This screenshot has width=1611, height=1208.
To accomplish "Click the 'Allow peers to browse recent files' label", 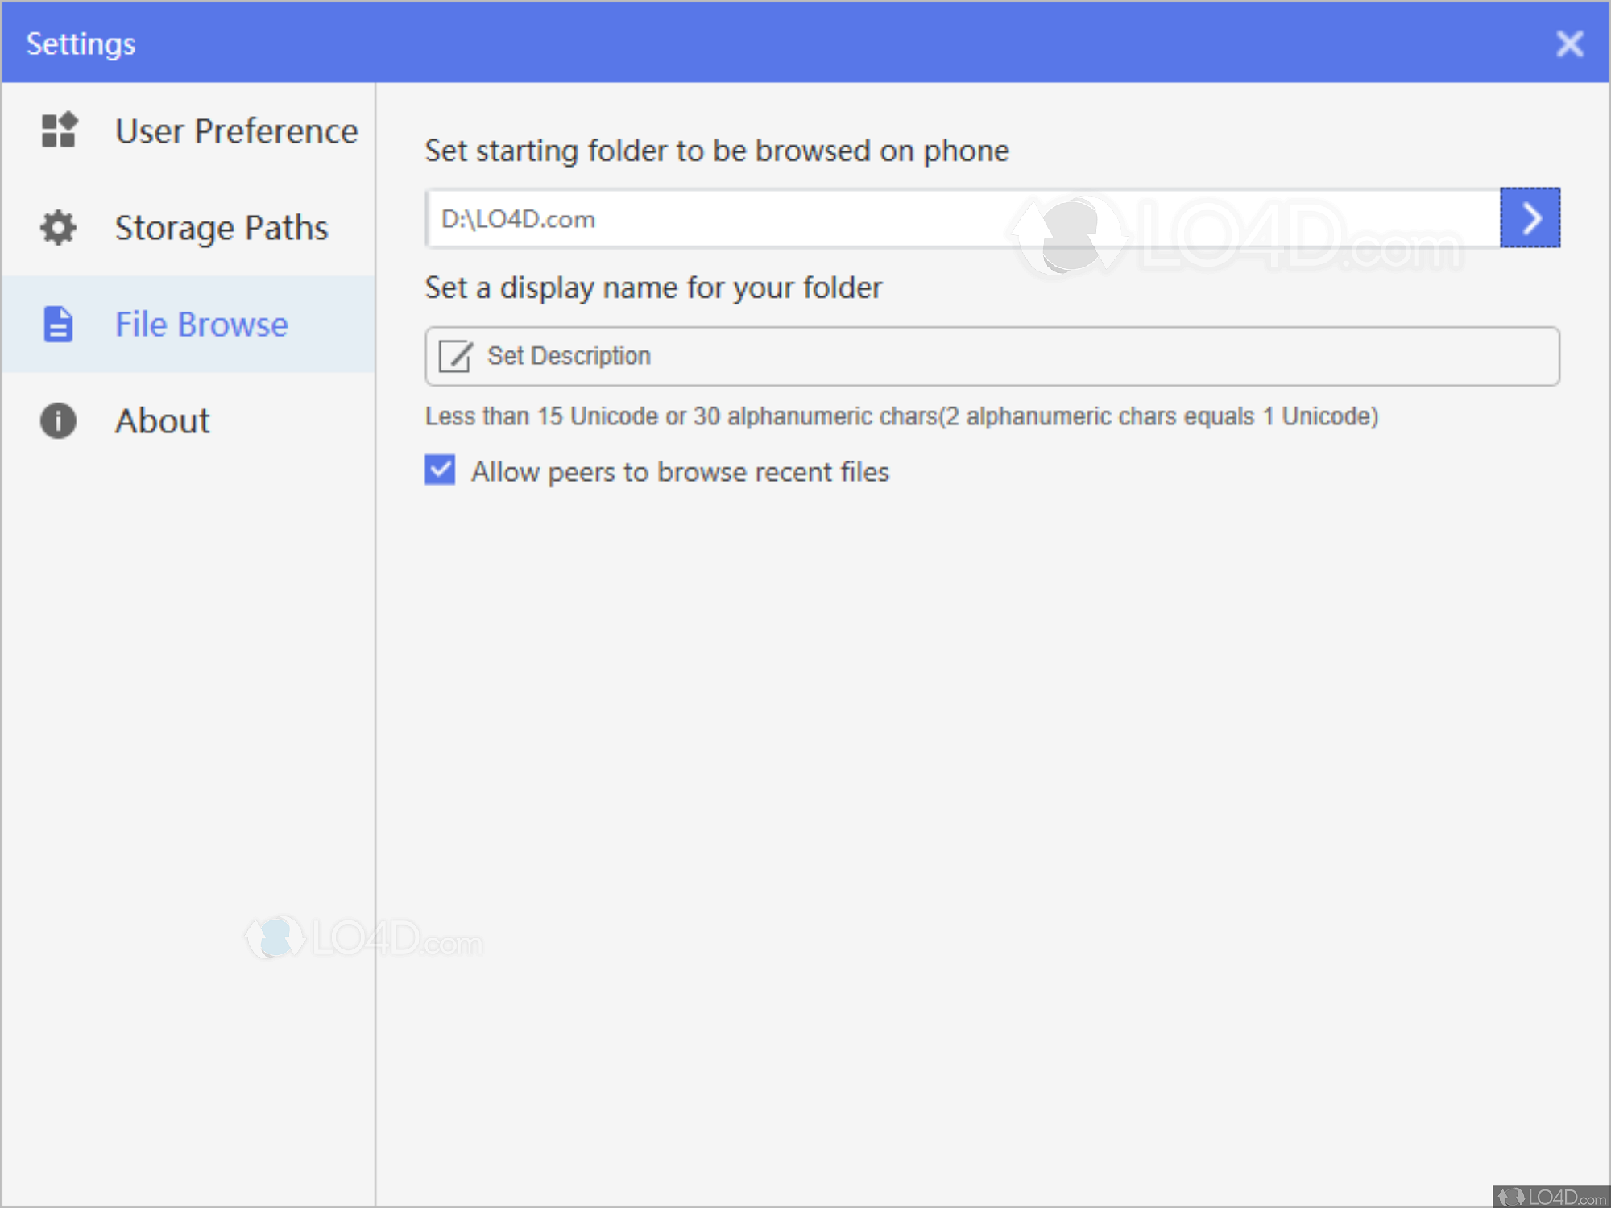I will [680, 472].
